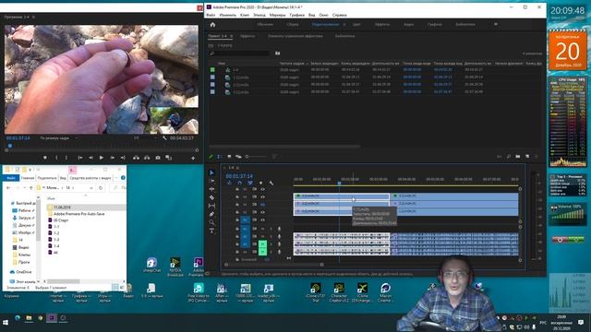Open the timeline sequence 1-4 panel menu
The width and height of the screenshot is (591, 332).
coord(237,168)
